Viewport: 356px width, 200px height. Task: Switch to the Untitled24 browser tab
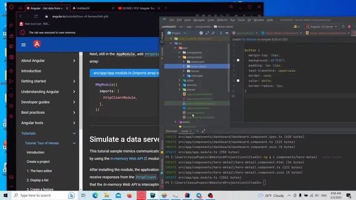pyautogui.click(x=83, y=8)
